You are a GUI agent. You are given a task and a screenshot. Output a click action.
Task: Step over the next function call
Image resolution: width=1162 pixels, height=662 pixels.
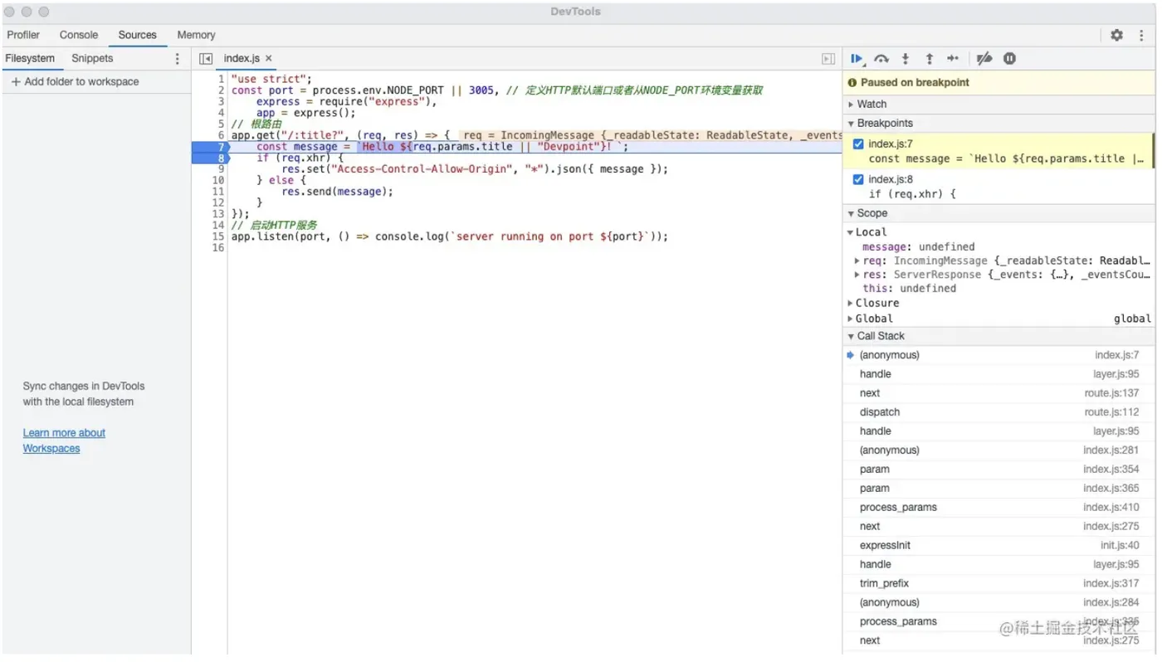coord(881,59)
